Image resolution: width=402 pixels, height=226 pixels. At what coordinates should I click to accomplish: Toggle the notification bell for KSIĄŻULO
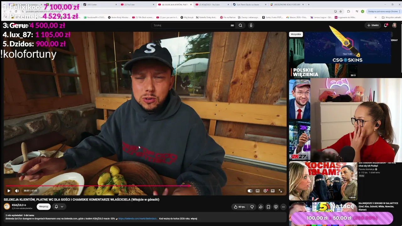pyautogui.click(x=56, y=207)
